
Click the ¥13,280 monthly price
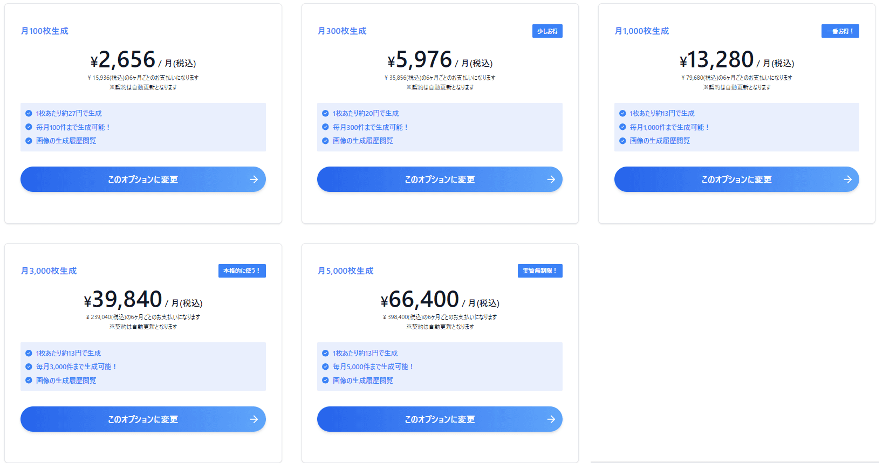[737, 60]
